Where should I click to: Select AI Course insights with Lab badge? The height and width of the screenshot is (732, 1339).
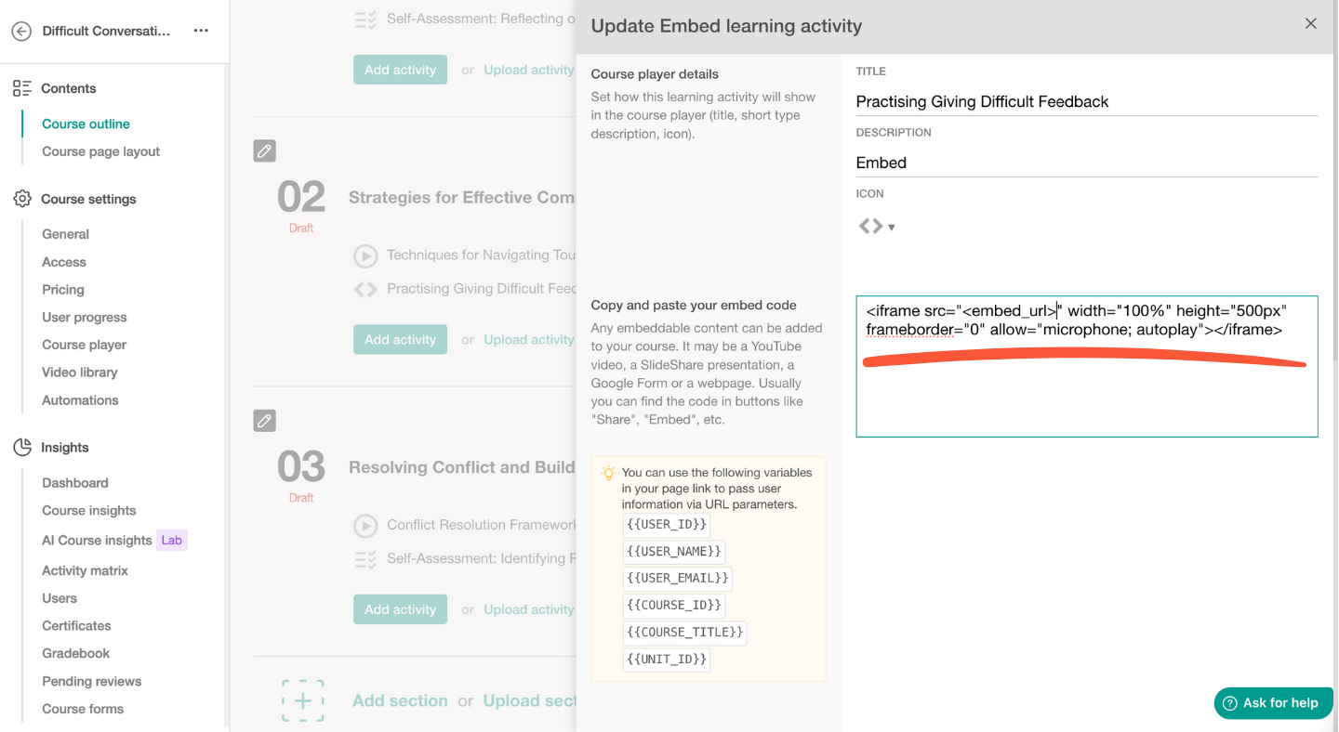[x=97, y=540]
